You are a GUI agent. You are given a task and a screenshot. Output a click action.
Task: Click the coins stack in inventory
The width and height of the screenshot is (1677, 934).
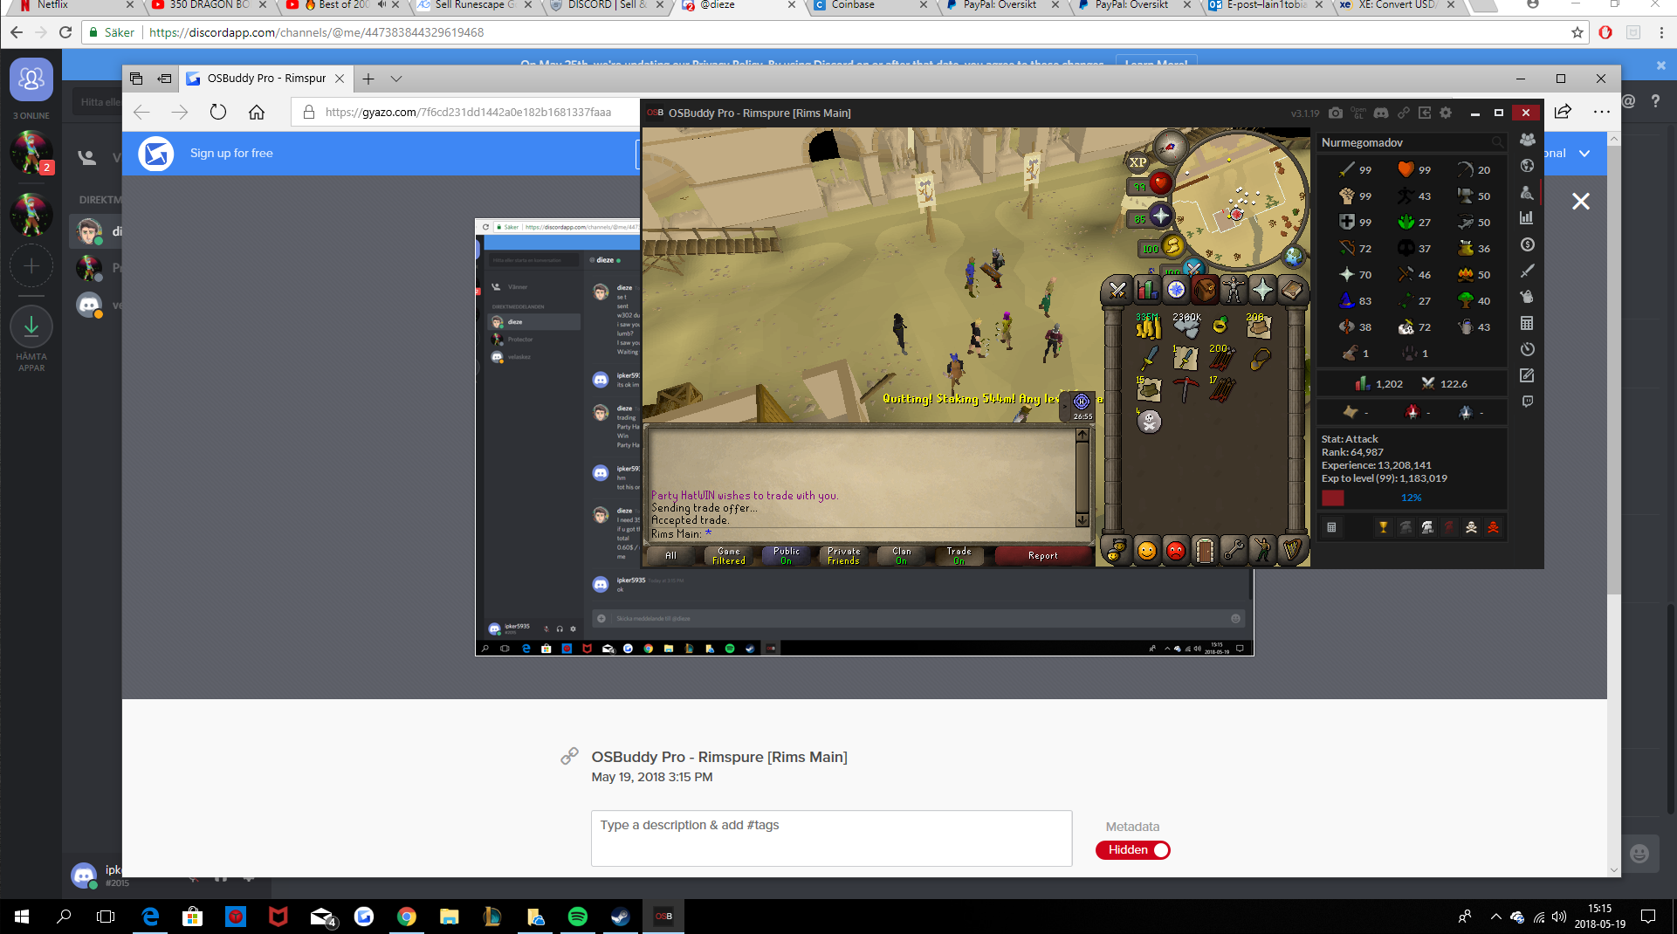click(x=1148, y=326)
